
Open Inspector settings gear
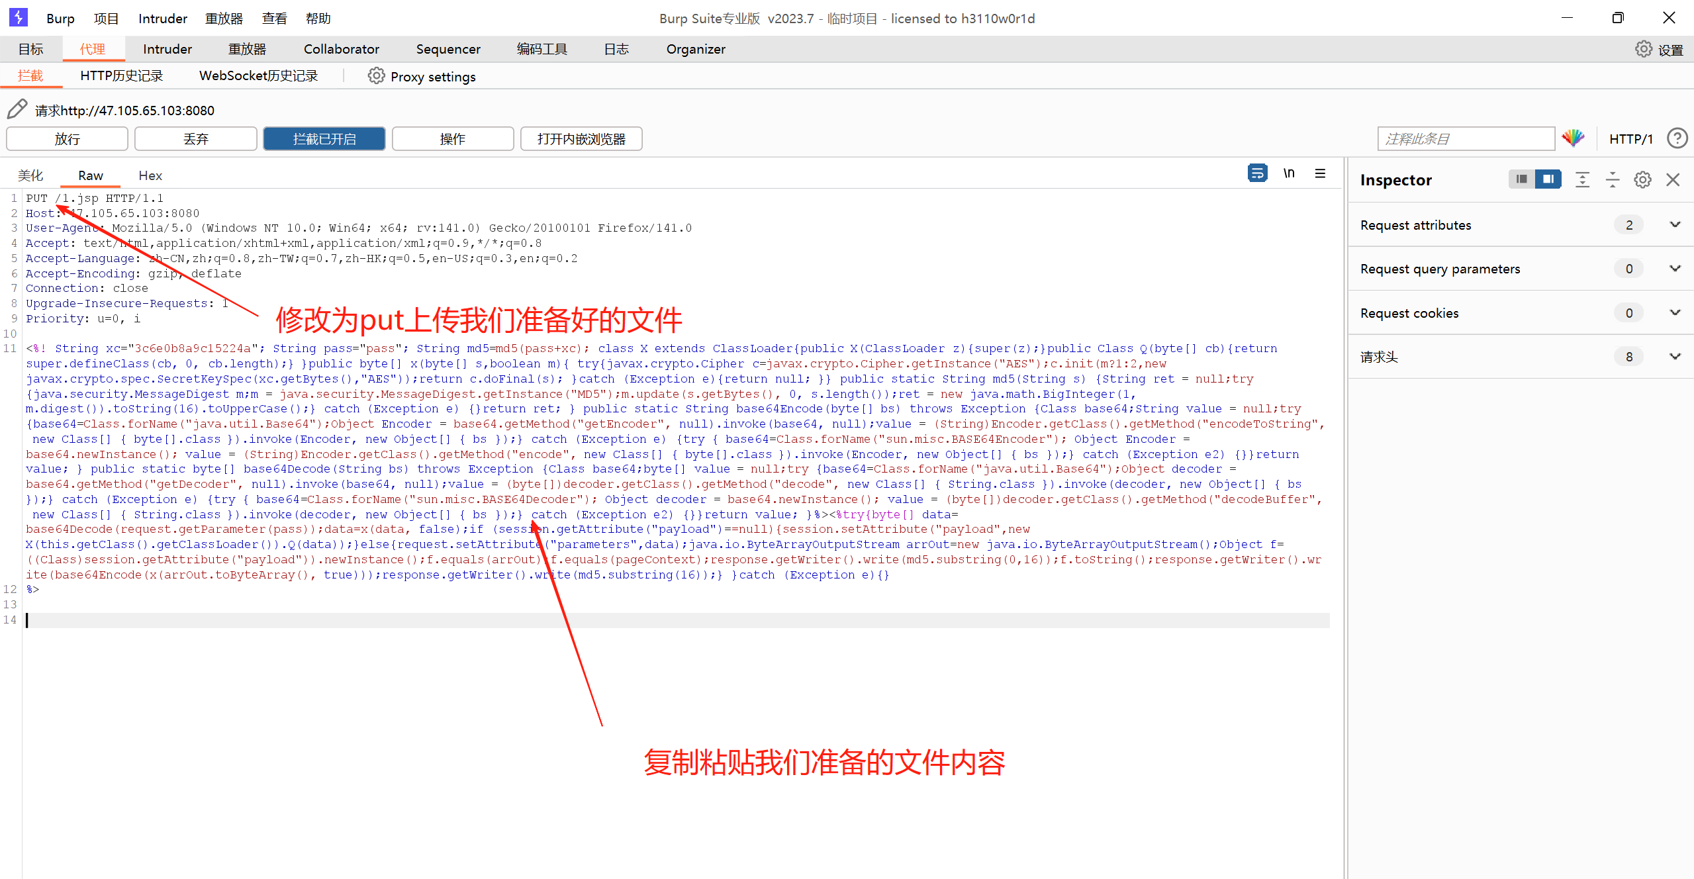(x=1642, y=179)
